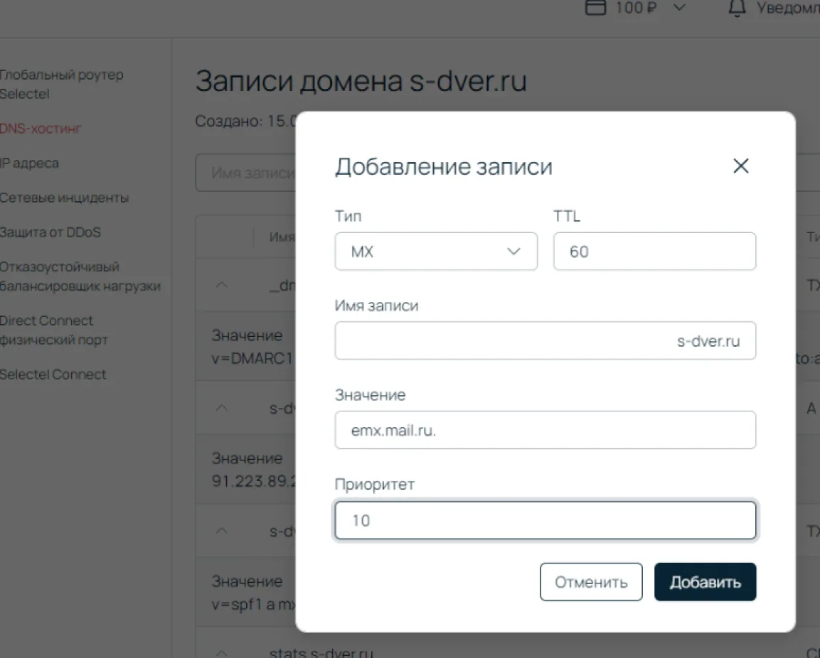Collapse the record row above v=spf1 value
The height and width of the screenshot is (658, 820).
point(222,531)
